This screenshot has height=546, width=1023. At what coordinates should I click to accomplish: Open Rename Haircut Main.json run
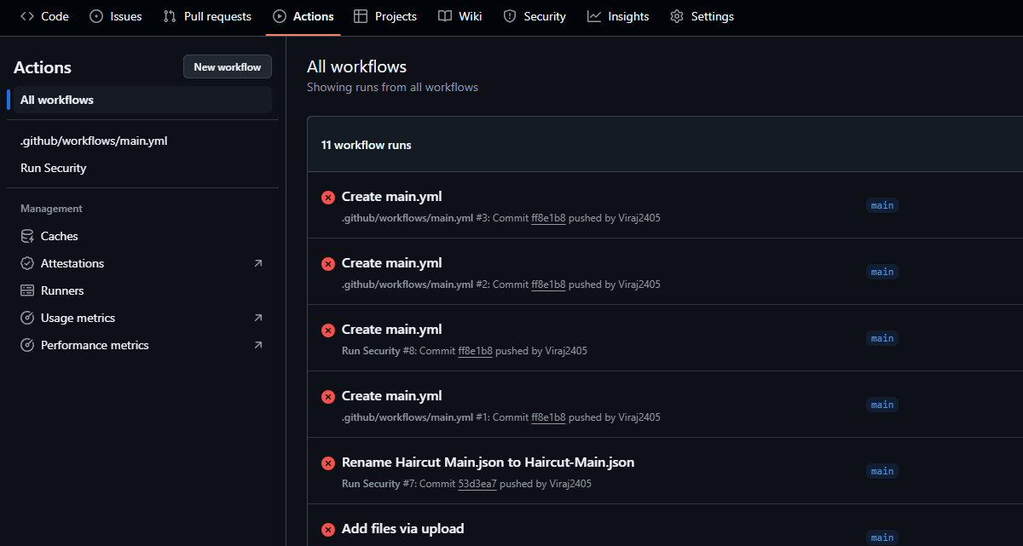[488, 462]
